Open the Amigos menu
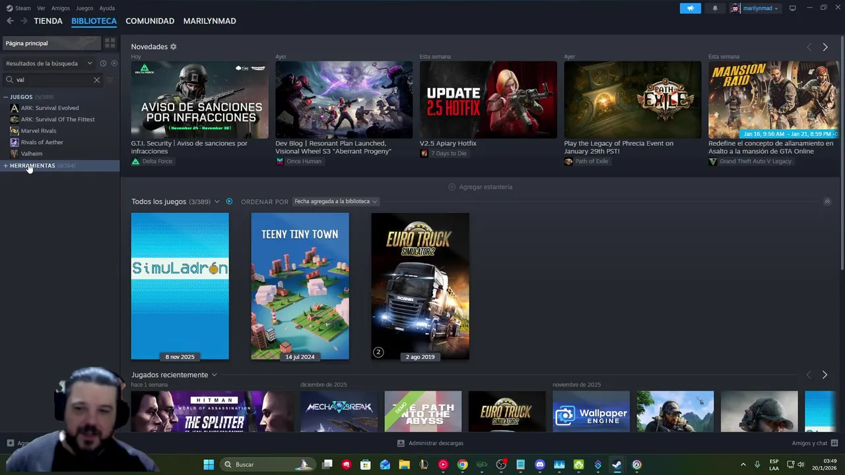The image size is (845, 475). click(x=60, y=8)
